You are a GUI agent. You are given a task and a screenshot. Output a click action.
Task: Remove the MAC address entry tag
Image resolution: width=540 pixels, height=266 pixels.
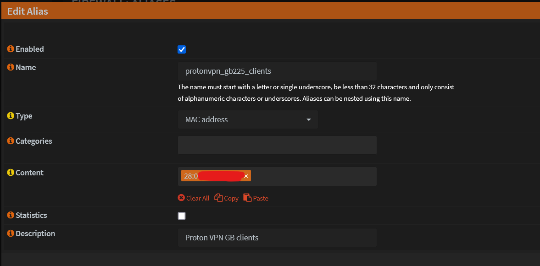pos(246,175)
